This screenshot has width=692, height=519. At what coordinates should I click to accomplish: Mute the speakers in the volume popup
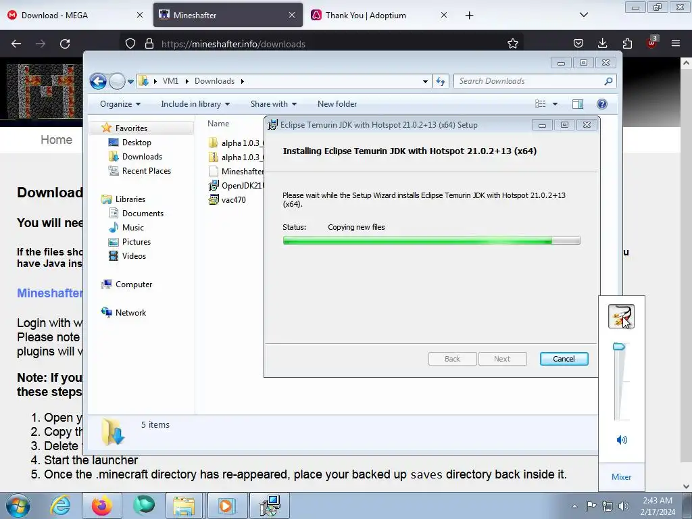pyautogui.click(x=622, y=439)
